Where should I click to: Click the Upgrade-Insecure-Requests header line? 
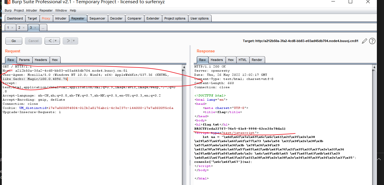click(32, 112)
